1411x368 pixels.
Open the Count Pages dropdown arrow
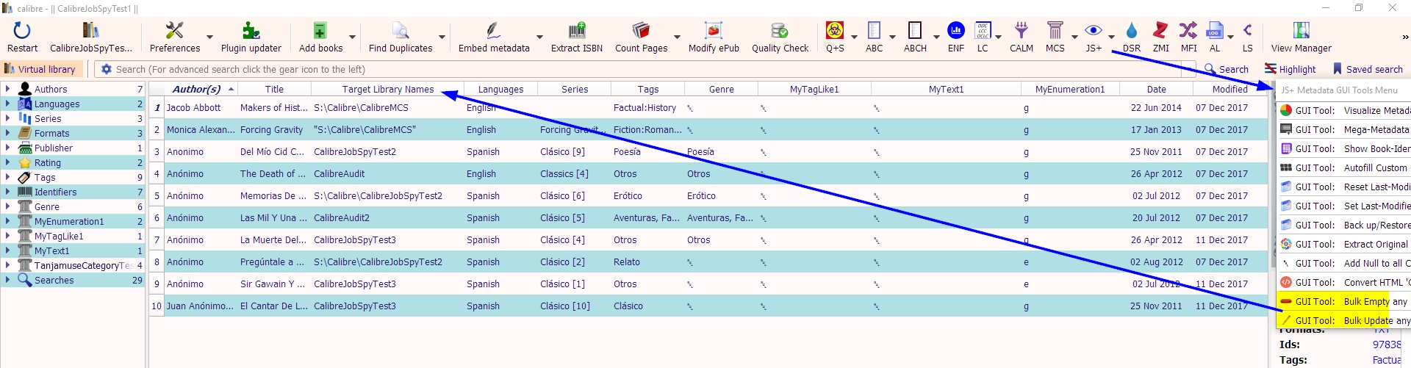(x=677, y=37)
